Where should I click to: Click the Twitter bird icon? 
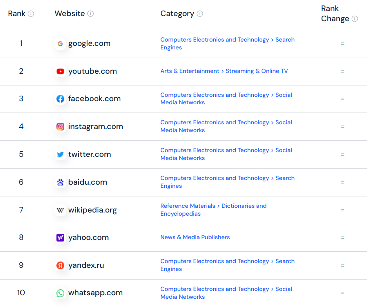coord(60,154)
